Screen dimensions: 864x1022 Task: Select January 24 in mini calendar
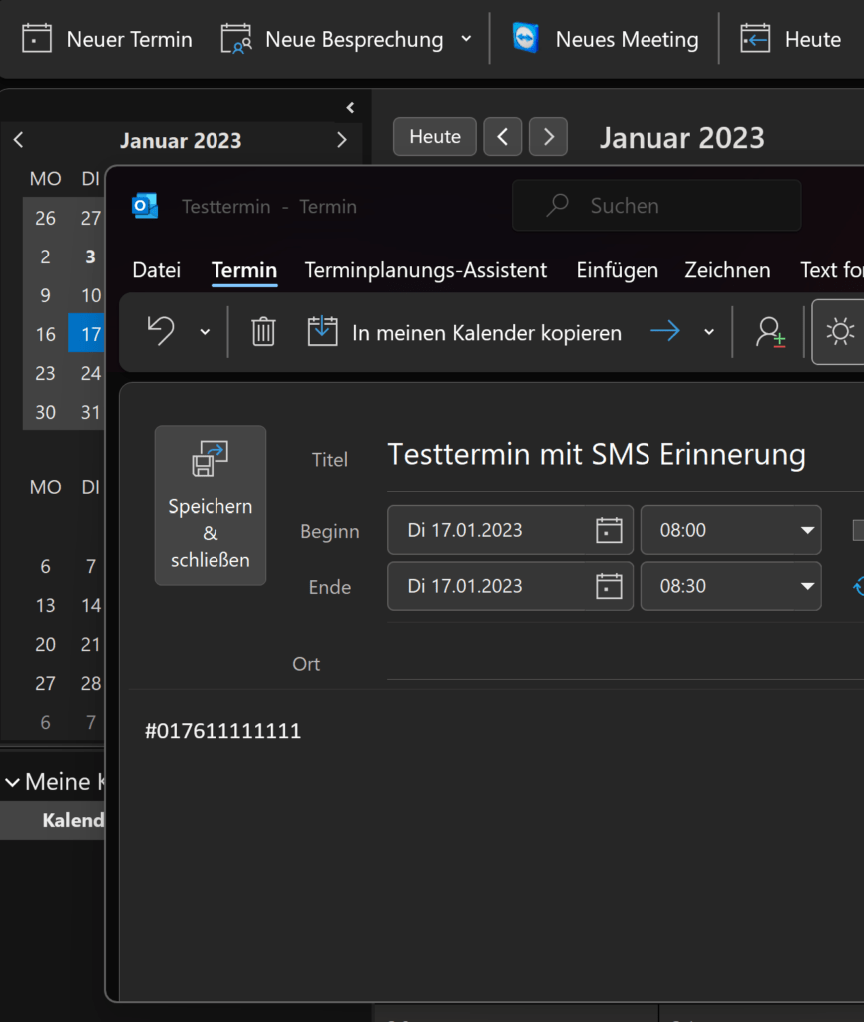90,373
